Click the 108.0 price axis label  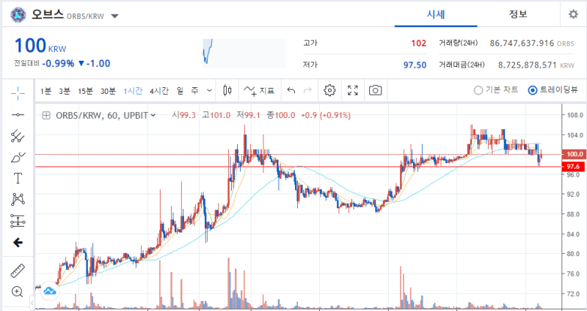click(x=575, y=115)
